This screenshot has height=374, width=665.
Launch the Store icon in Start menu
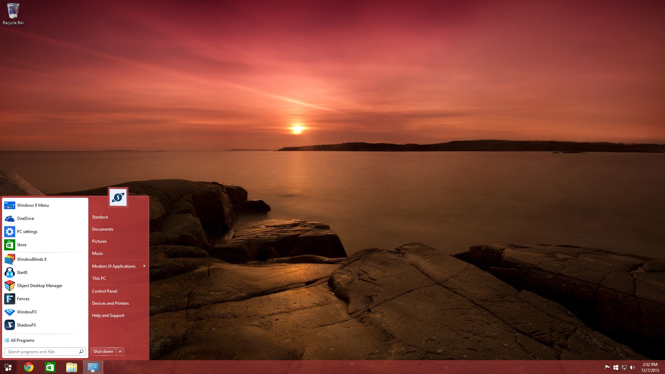click(x=10, y=245)
